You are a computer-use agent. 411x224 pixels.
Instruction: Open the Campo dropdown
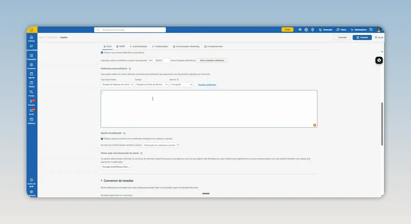click(151, 85)
